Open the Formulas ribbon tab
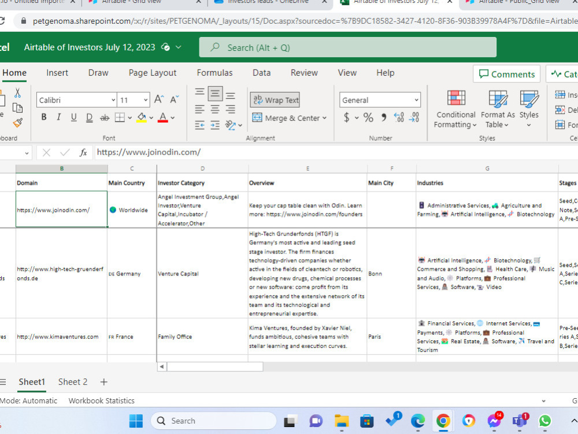578x434 pixels. click(x=214, y=73)
